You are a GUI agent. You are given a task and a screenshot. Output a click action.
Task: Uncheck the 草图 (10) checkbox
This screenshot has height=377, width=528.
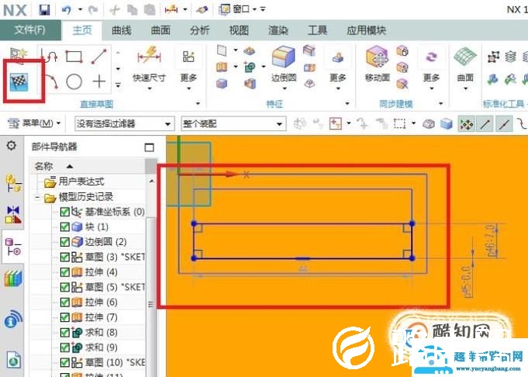pos(64,362)
